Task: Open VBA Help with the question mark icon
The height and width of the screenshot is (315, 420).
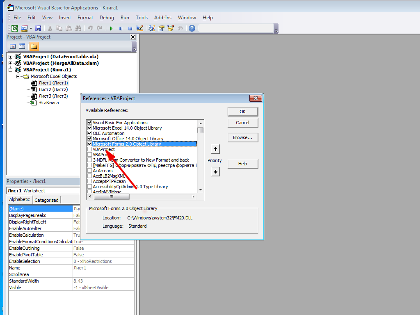Action: [192, 28]
